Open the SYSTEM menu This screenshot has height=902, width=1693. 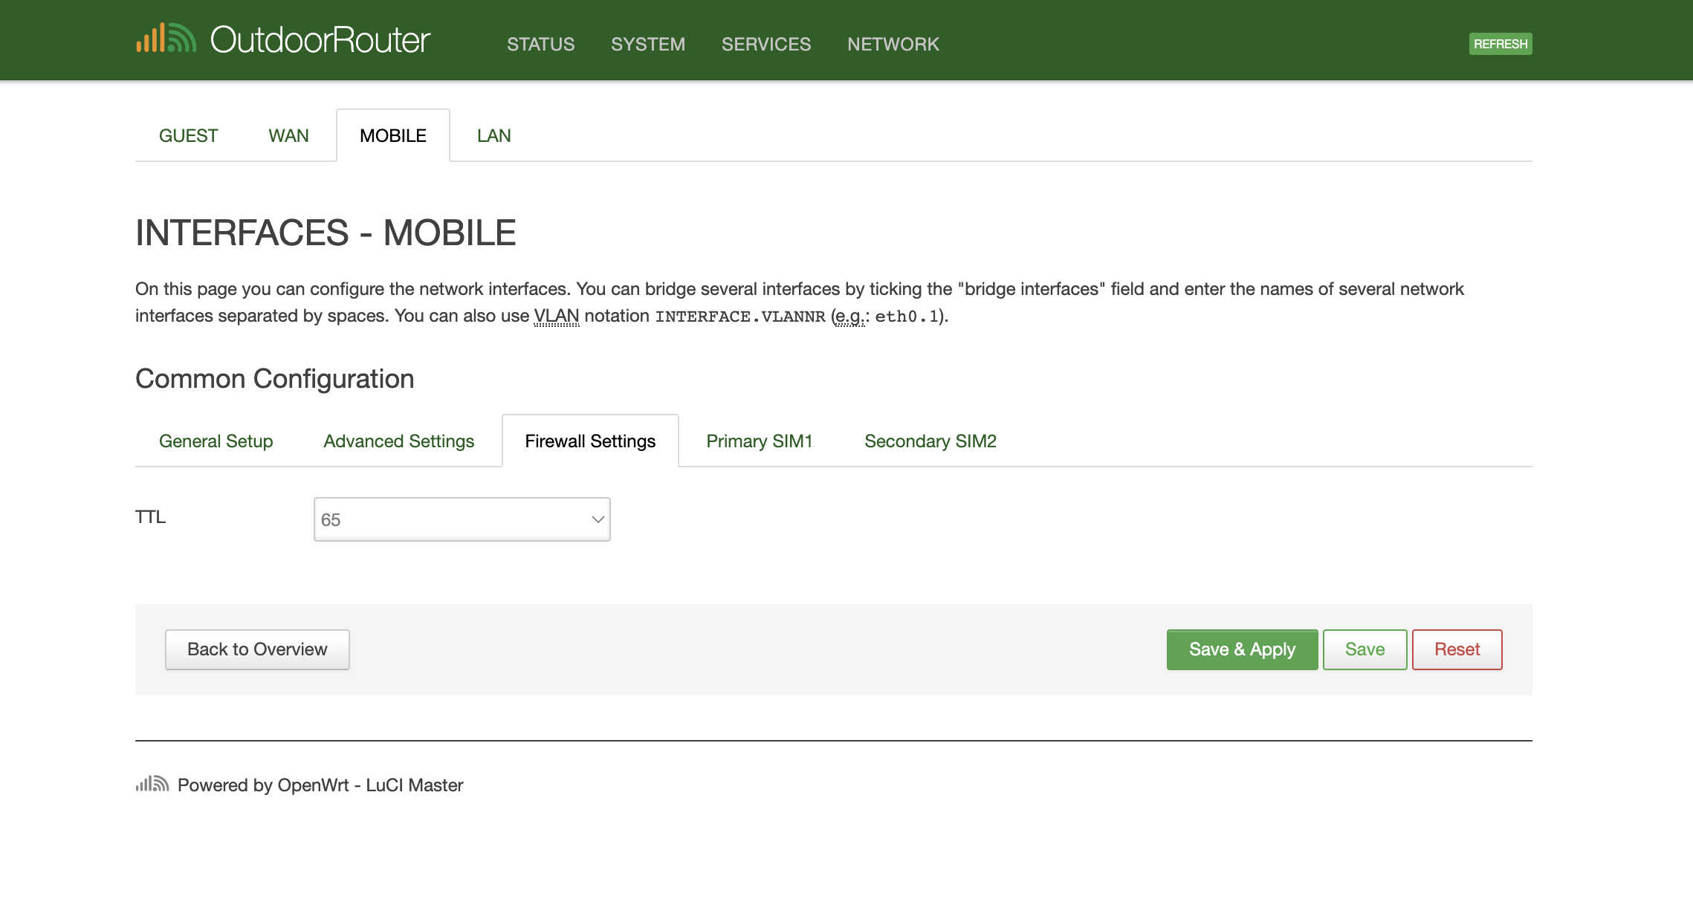pos(648,44)
